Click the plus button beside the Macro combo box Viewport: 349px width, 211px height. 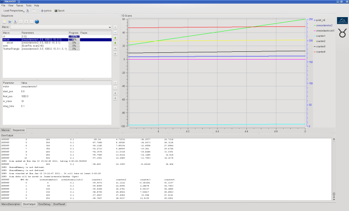click(115, 27)
